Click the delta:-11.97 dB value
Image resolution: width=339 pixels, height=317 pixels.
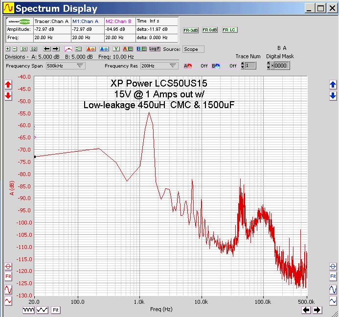click(152, 29)
